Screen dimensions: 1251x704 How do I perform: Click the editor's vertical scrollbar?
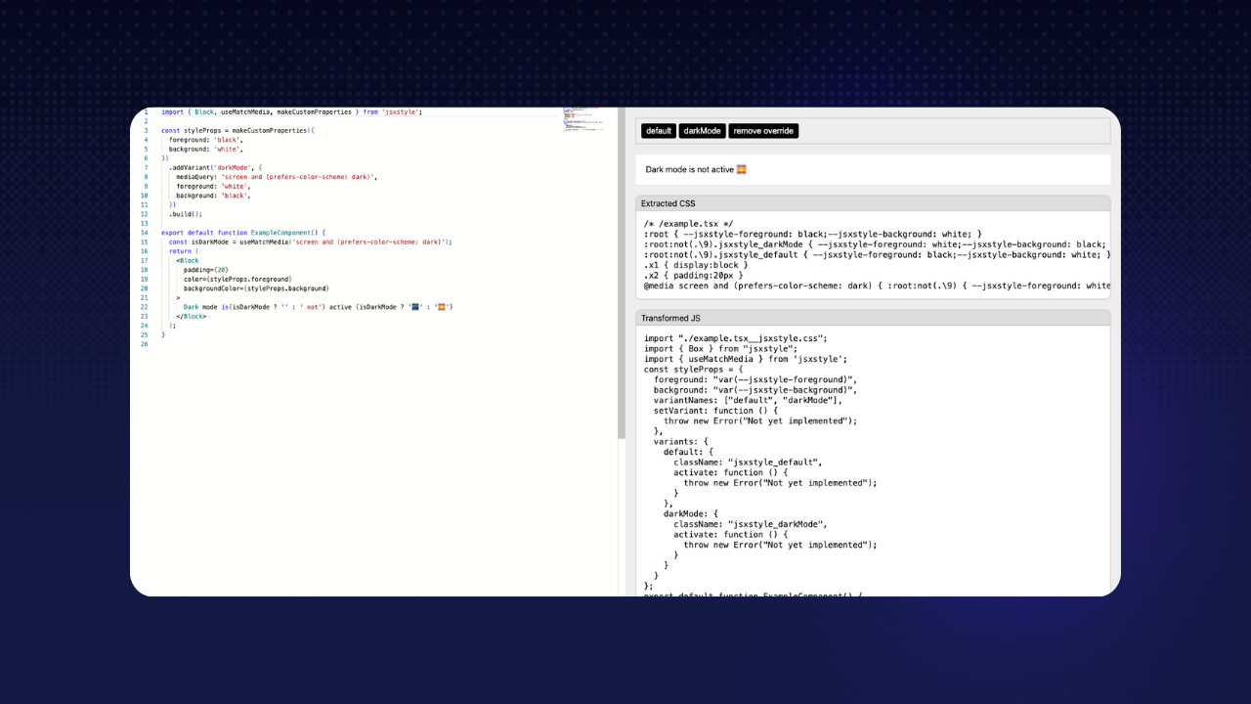coord(622,274)
